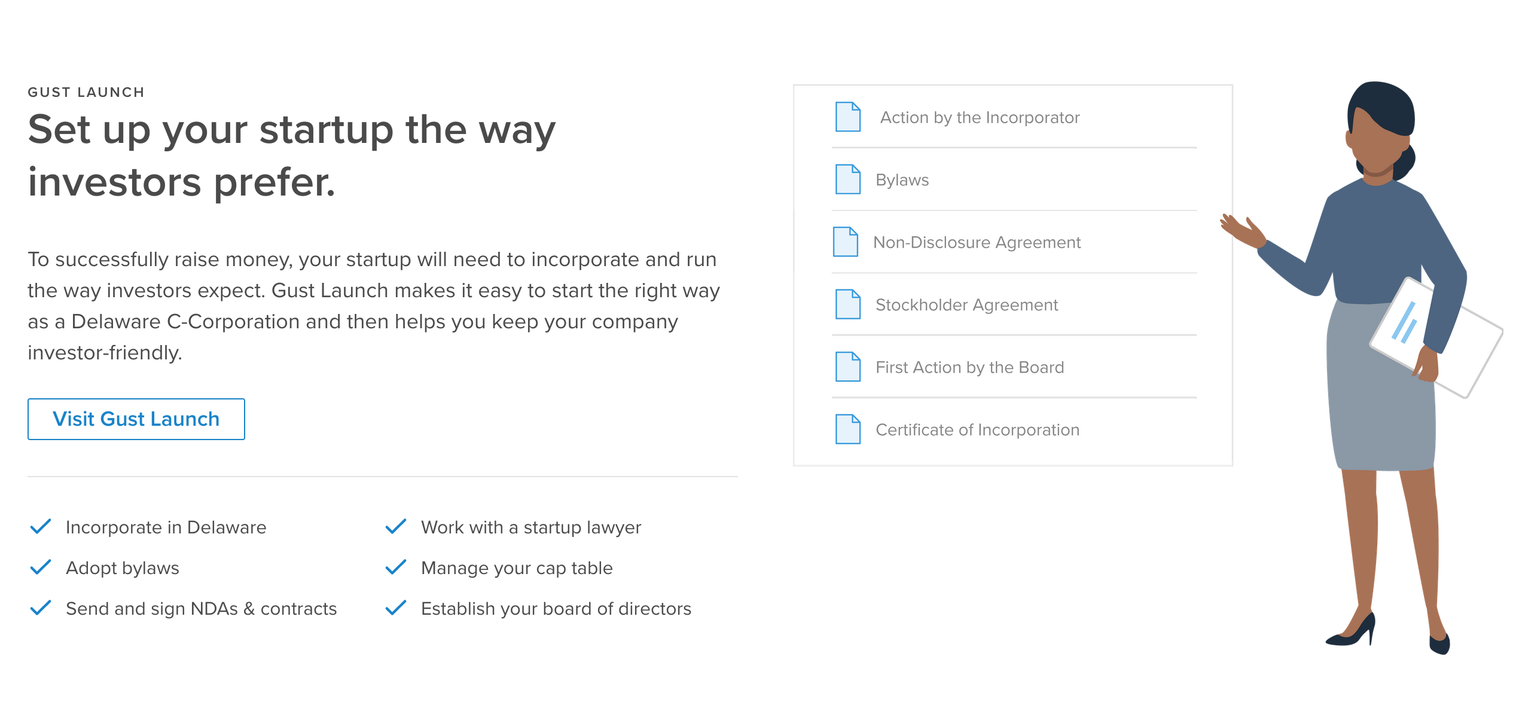Click checkmark beside Send and sign NDAs
This screenshot has height=714, width=1519.
tap(41, 608)
